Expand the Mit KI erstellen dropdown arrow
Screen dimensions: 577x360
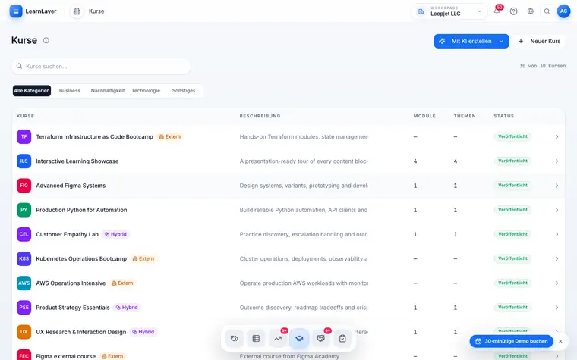coord(501,41)
